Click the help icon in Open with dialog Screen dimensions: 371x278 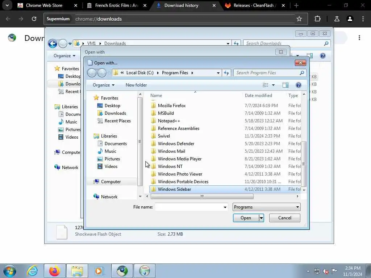299,85
